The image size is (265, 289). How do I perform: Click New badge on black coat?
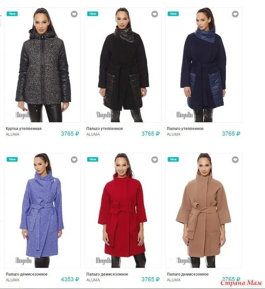click(x=93, y=14)
